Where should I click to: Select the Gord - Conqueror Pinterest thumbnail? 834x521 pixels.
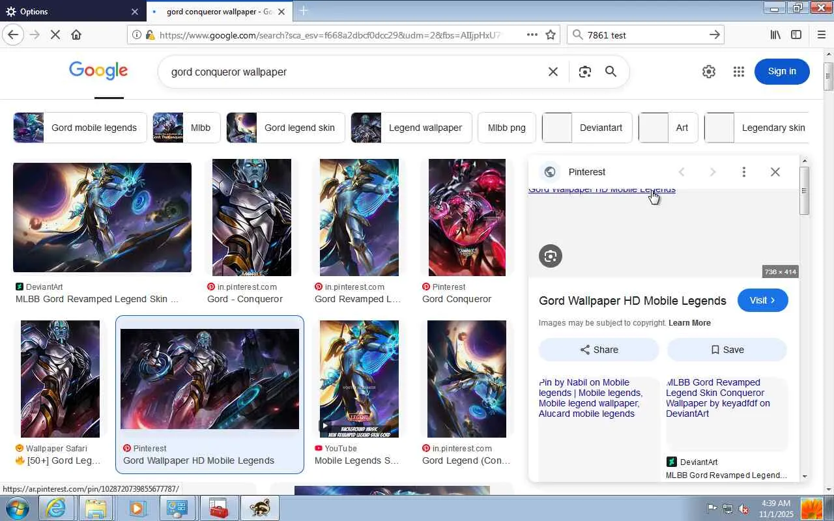click(x=252, y=218)
